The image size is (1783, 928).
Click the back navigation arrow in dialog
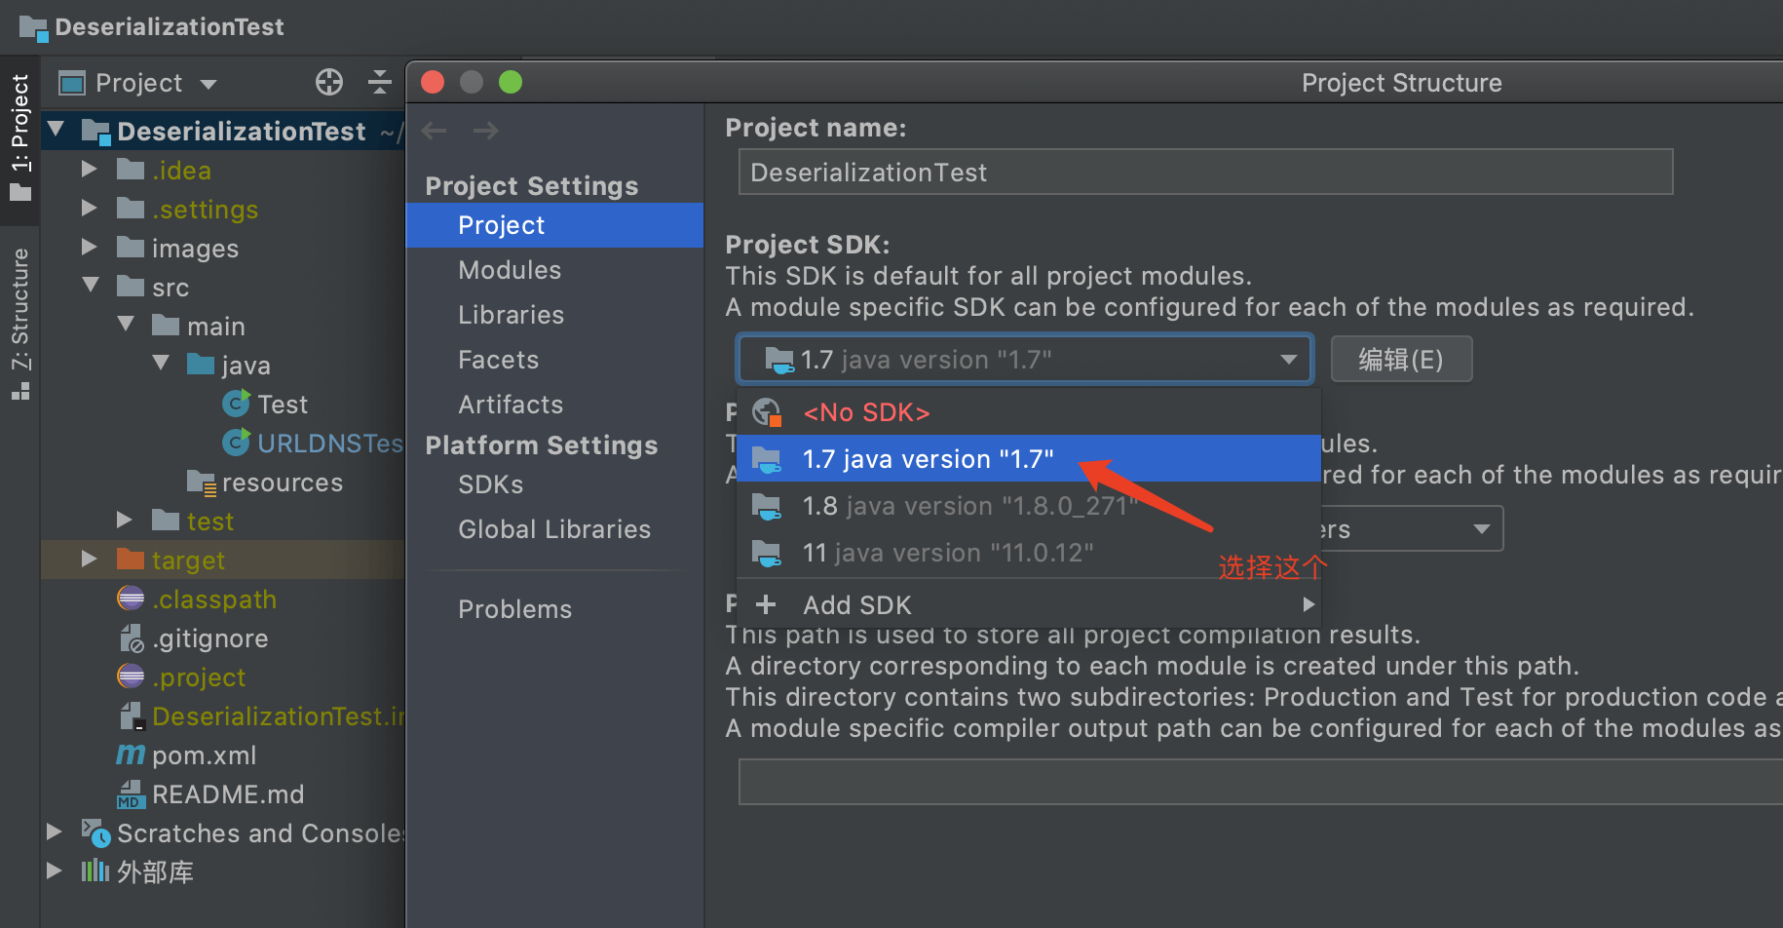[x=435, y=131]
